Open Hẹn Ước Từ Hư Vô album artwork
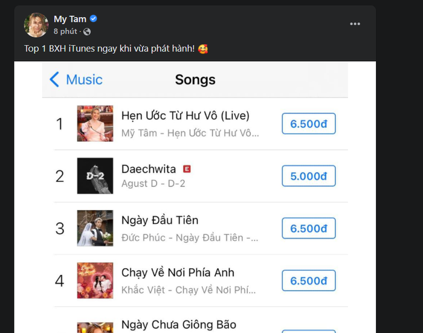The height and width of the screenshot is (333, 423). [95, 124]
